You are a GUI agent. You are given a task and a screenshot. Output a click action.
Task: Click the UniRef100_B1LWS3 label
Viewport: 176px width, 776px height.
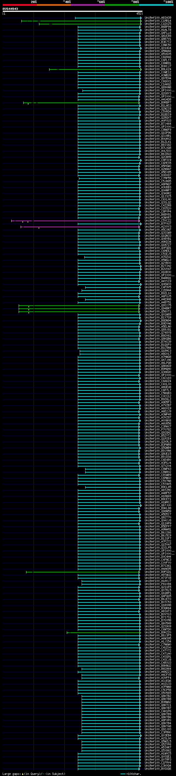[158, 106]
